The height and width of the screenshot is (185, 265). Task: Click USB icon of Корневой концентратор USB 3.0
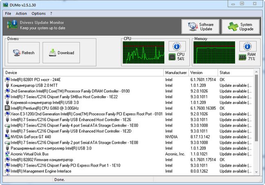[x=7, y=102]
